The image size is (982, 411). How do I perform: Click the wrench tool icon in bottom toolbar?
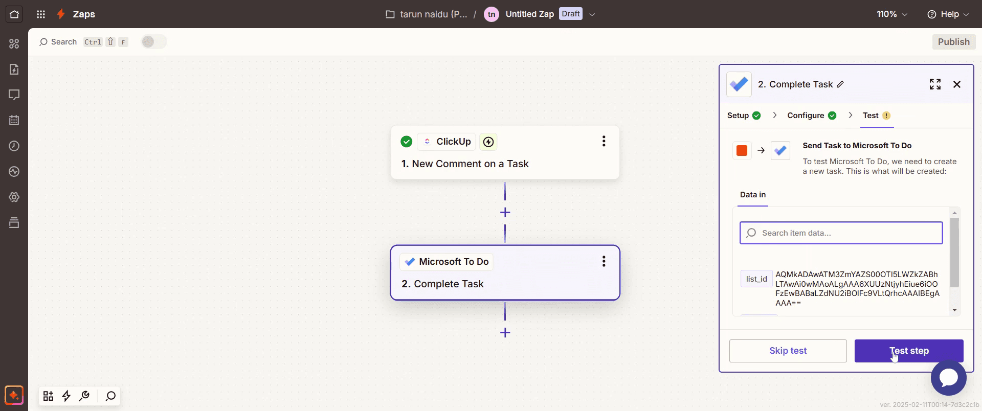(85, 396)
